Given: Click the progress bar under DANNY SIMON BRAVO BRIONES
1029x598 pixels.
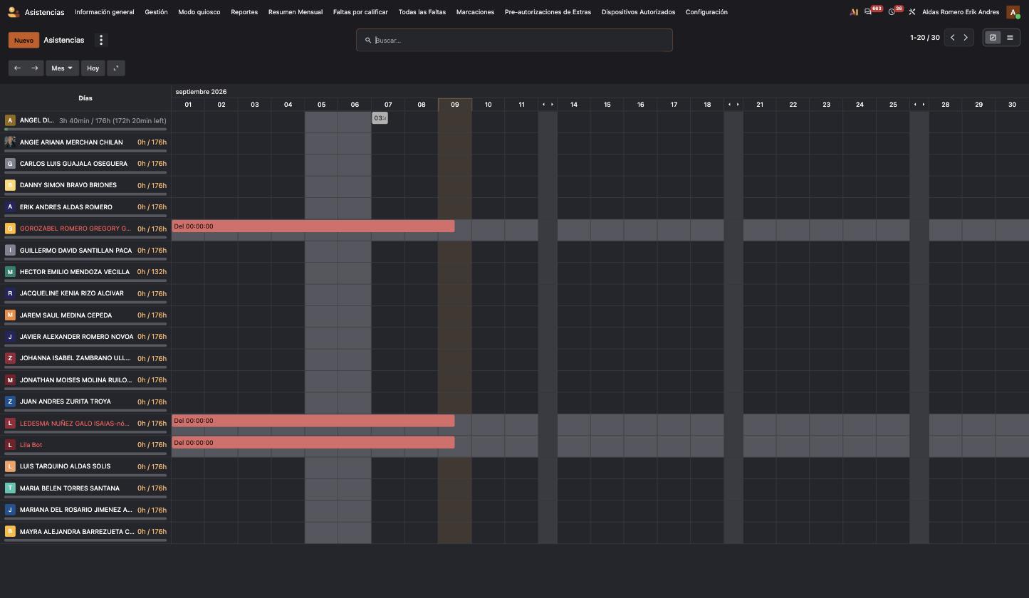Looking at the screenshot, I should pyautogui.click(x=85, y=194).
